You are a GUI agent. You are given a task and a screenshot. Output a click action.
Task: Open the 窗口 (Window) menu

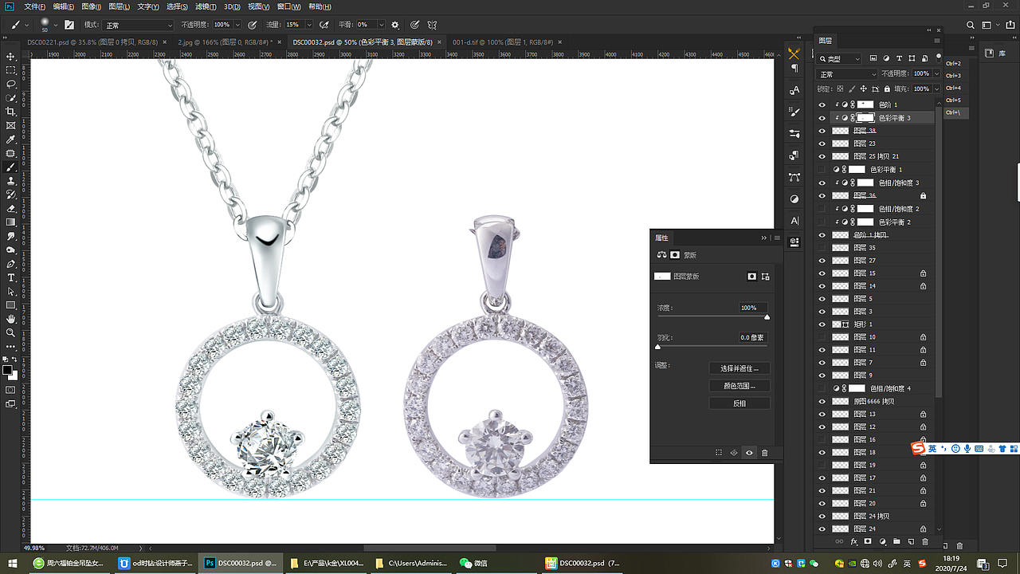(x=289, y=6)
